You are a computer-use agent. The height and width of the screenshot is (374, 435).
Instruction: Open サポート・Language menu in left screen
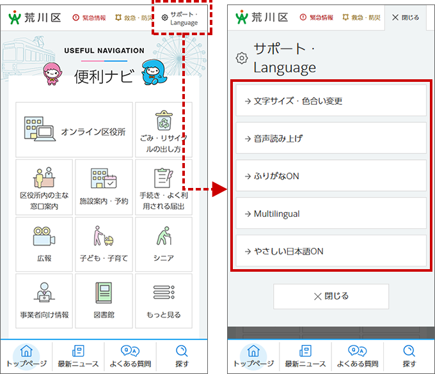pyautogui.click(x=180, y=19)
